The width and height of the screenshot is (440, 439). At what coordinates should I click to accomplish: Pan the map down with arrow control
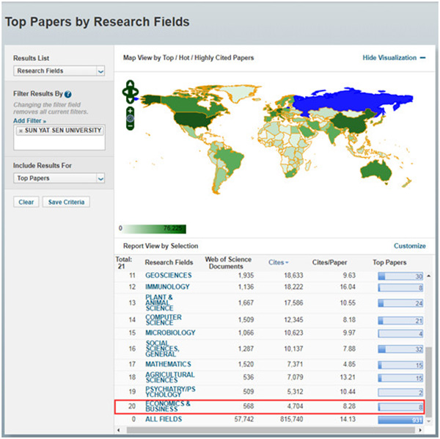click(130, 100)
